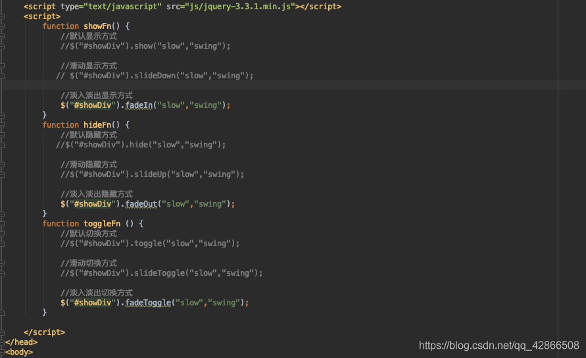Click the commented slideDown line
Viewport: 586px width, 358px height.
[155, 76]
